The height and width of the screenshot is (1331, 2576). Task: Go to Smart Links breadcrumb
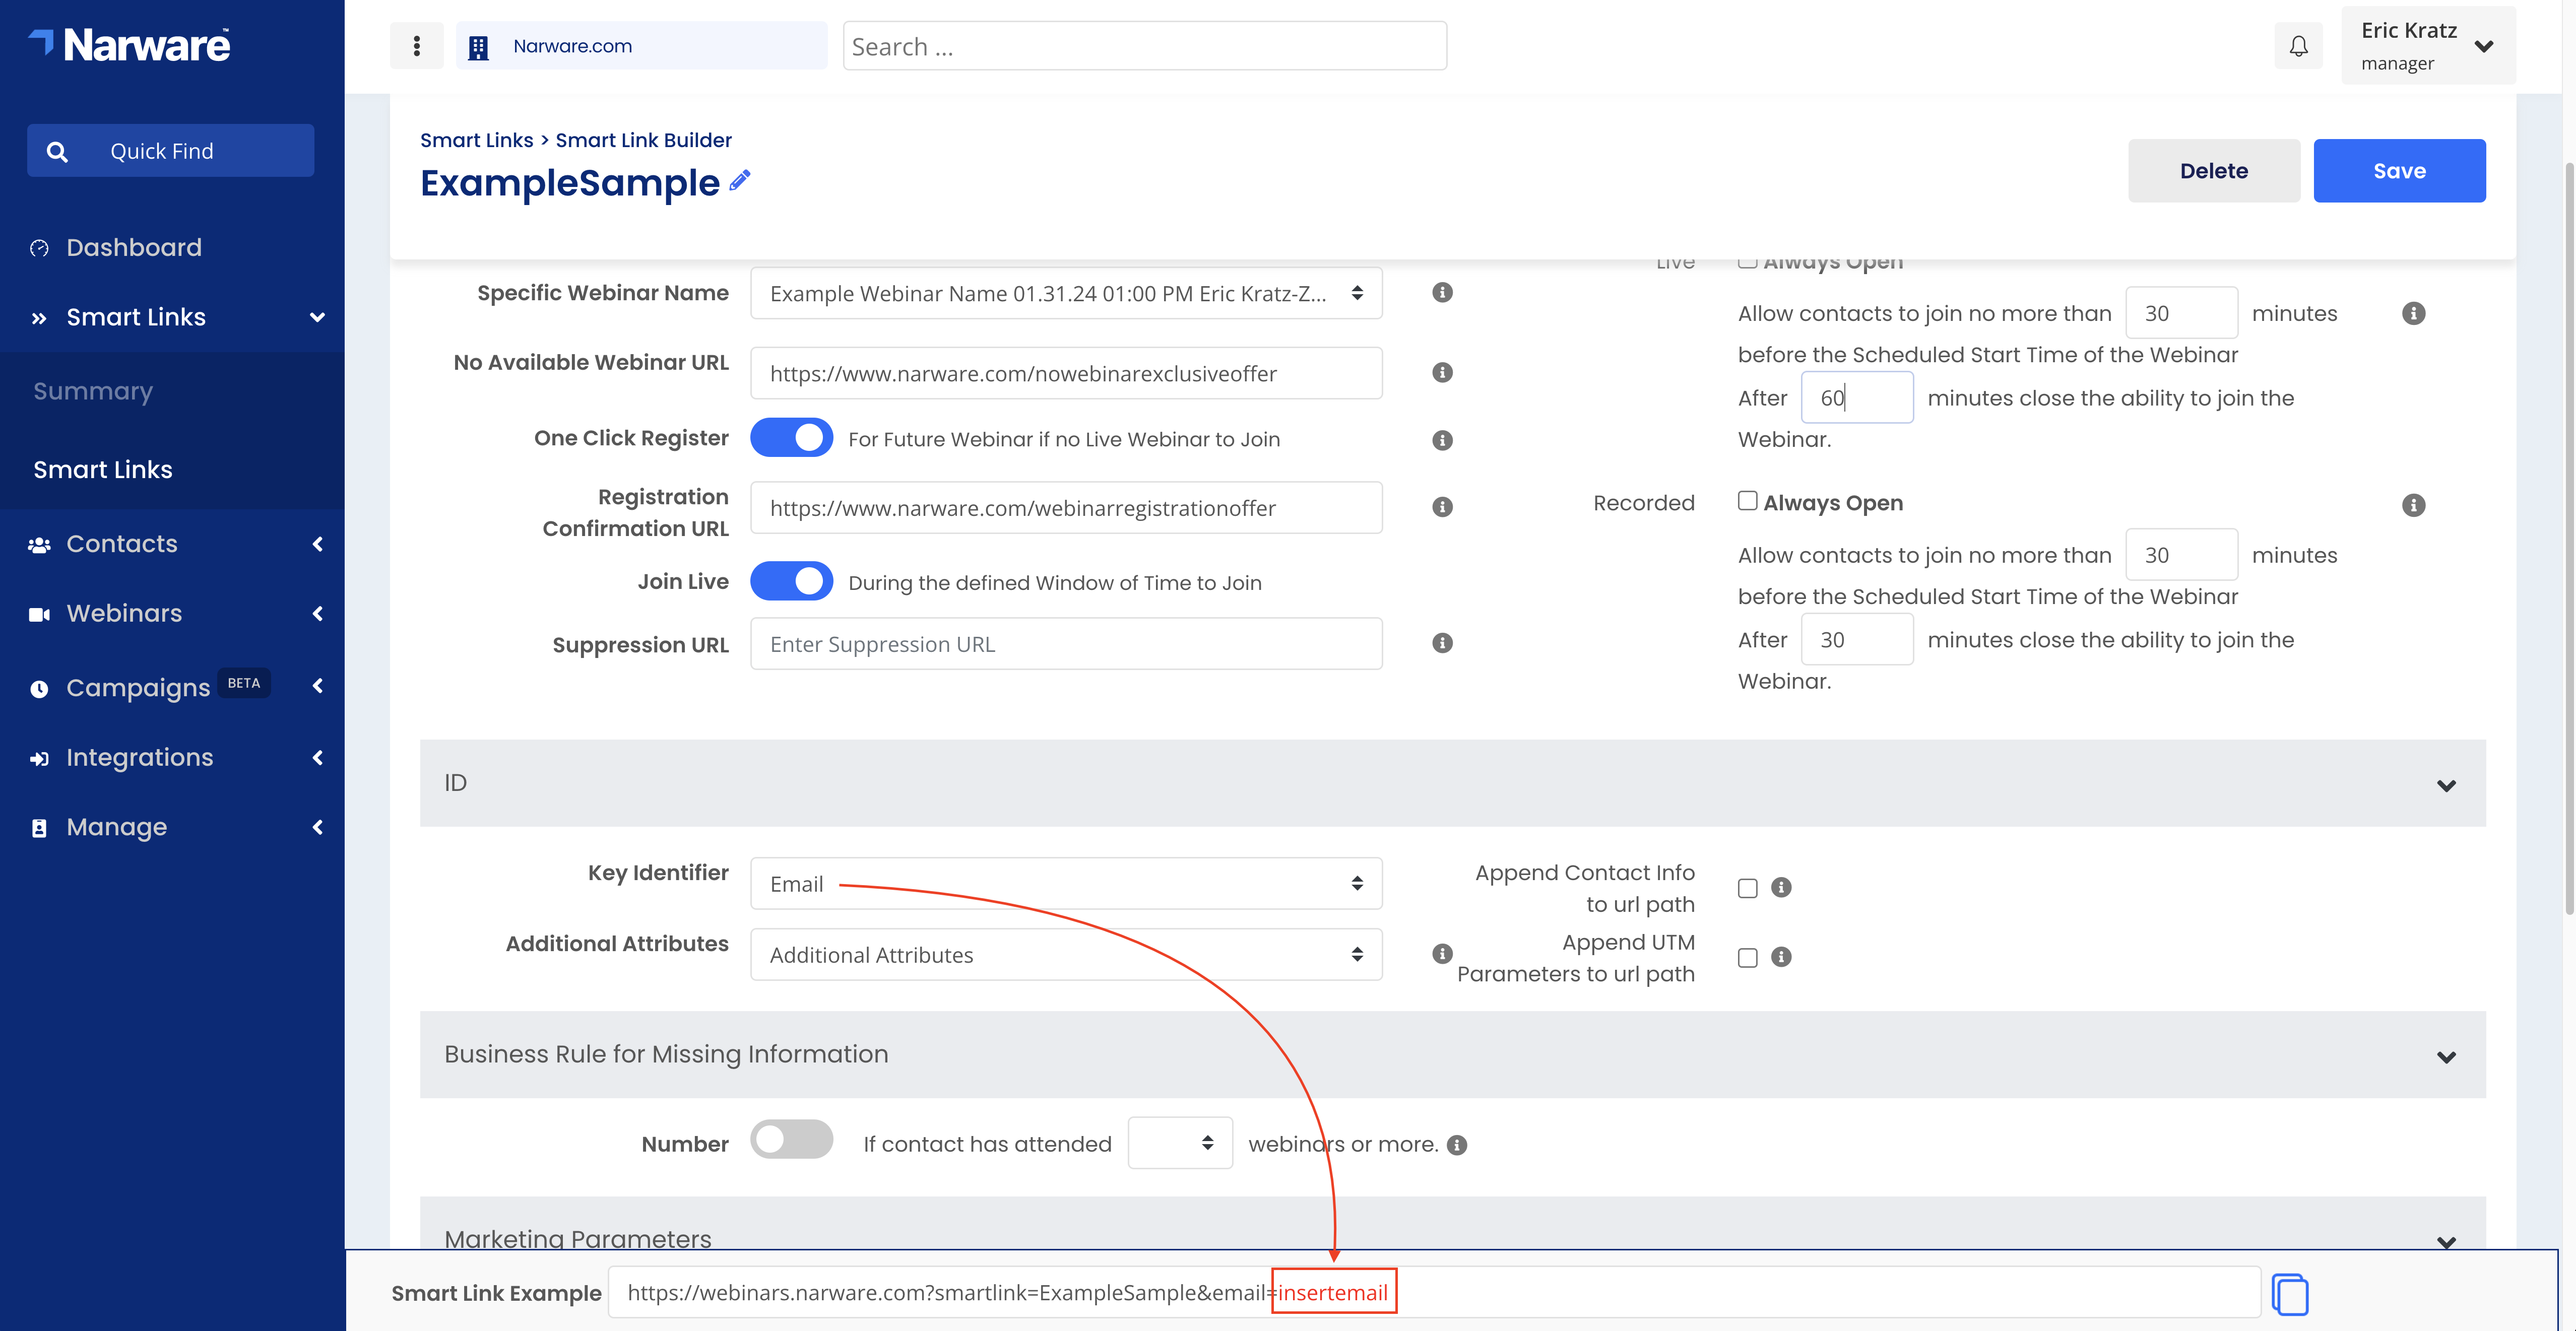pyautogui.click(x=476, y=140)
